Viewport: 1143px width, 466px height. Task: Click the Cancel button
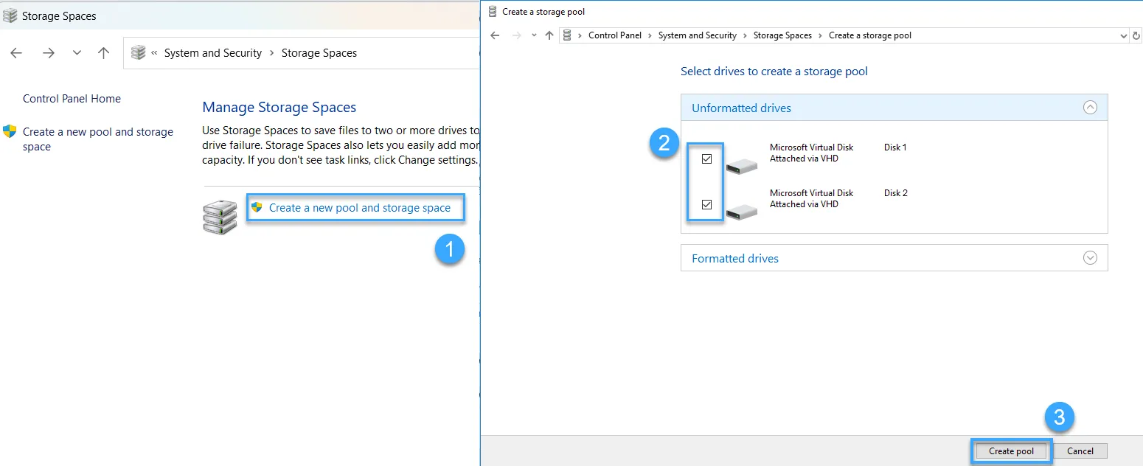coord(1080,451)
